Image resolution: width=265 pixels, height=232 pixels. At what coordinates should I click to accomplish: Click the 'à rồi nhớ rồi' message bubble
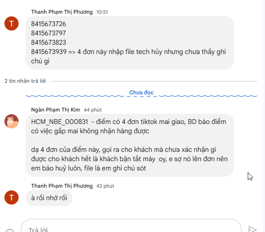point(49,198)
